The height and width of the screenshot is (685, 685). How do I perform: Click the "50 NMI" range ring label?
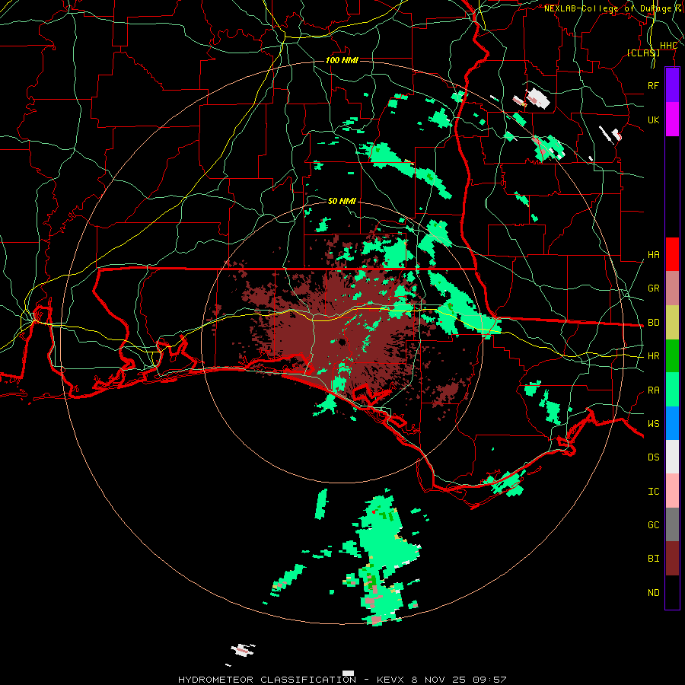pyautogui.click(x=342, y=201)
